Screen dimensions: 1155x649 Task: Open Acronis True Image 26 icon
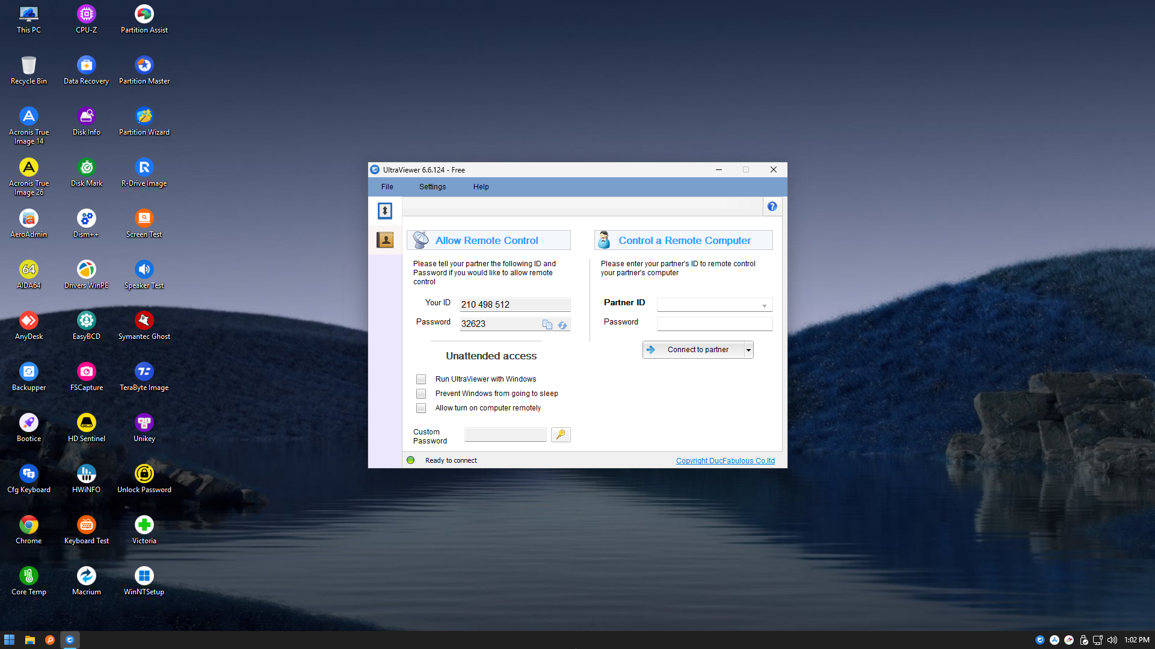click(x=29, y=177)
